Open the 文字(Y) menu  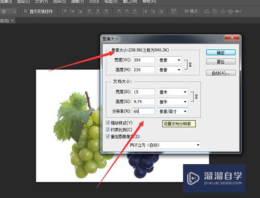41,2
